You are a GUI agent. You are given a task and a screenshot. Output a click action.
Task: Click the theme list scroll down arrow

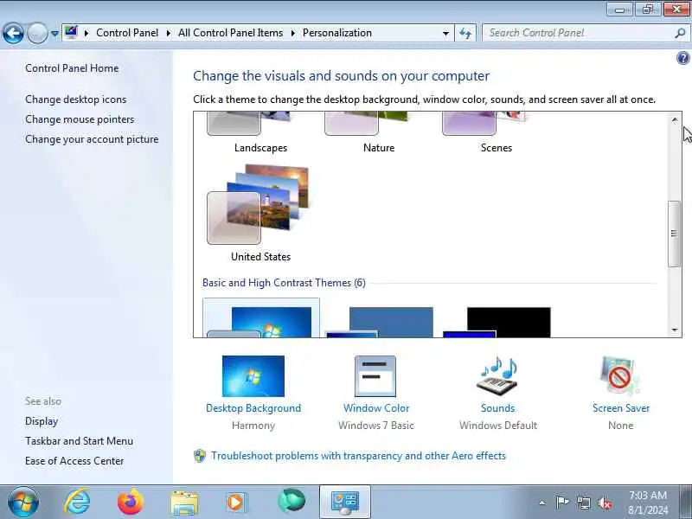click(x=675, y=330)
